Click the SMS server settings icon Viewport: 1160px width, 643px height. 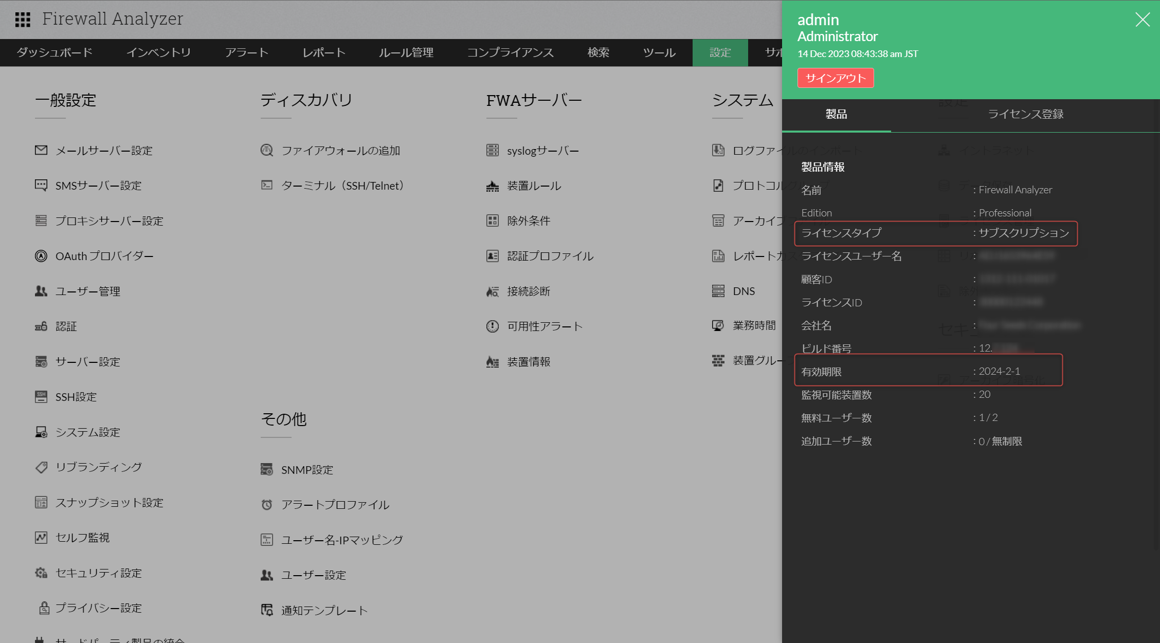click(41, 185)
